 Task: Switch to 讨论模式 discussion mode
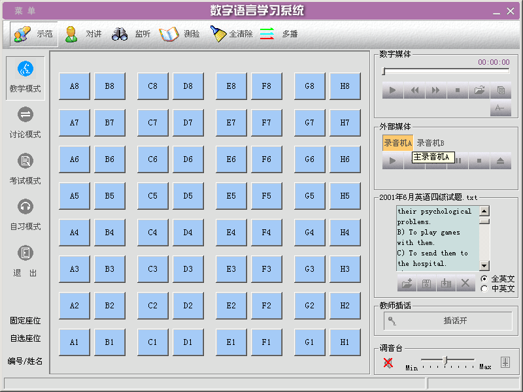pyautogui.click(x=25, y=123)
